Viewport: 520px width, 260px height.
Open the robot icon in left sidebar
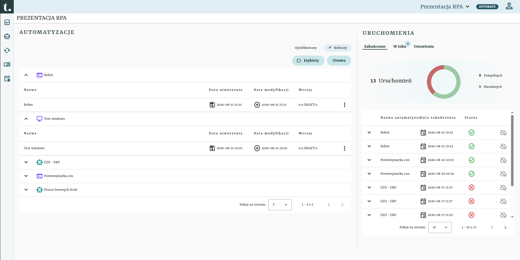[x=7, y=36]
